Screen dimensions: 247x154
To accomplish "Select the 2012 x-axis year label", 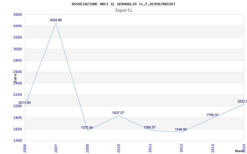I will tap(181, 148).
